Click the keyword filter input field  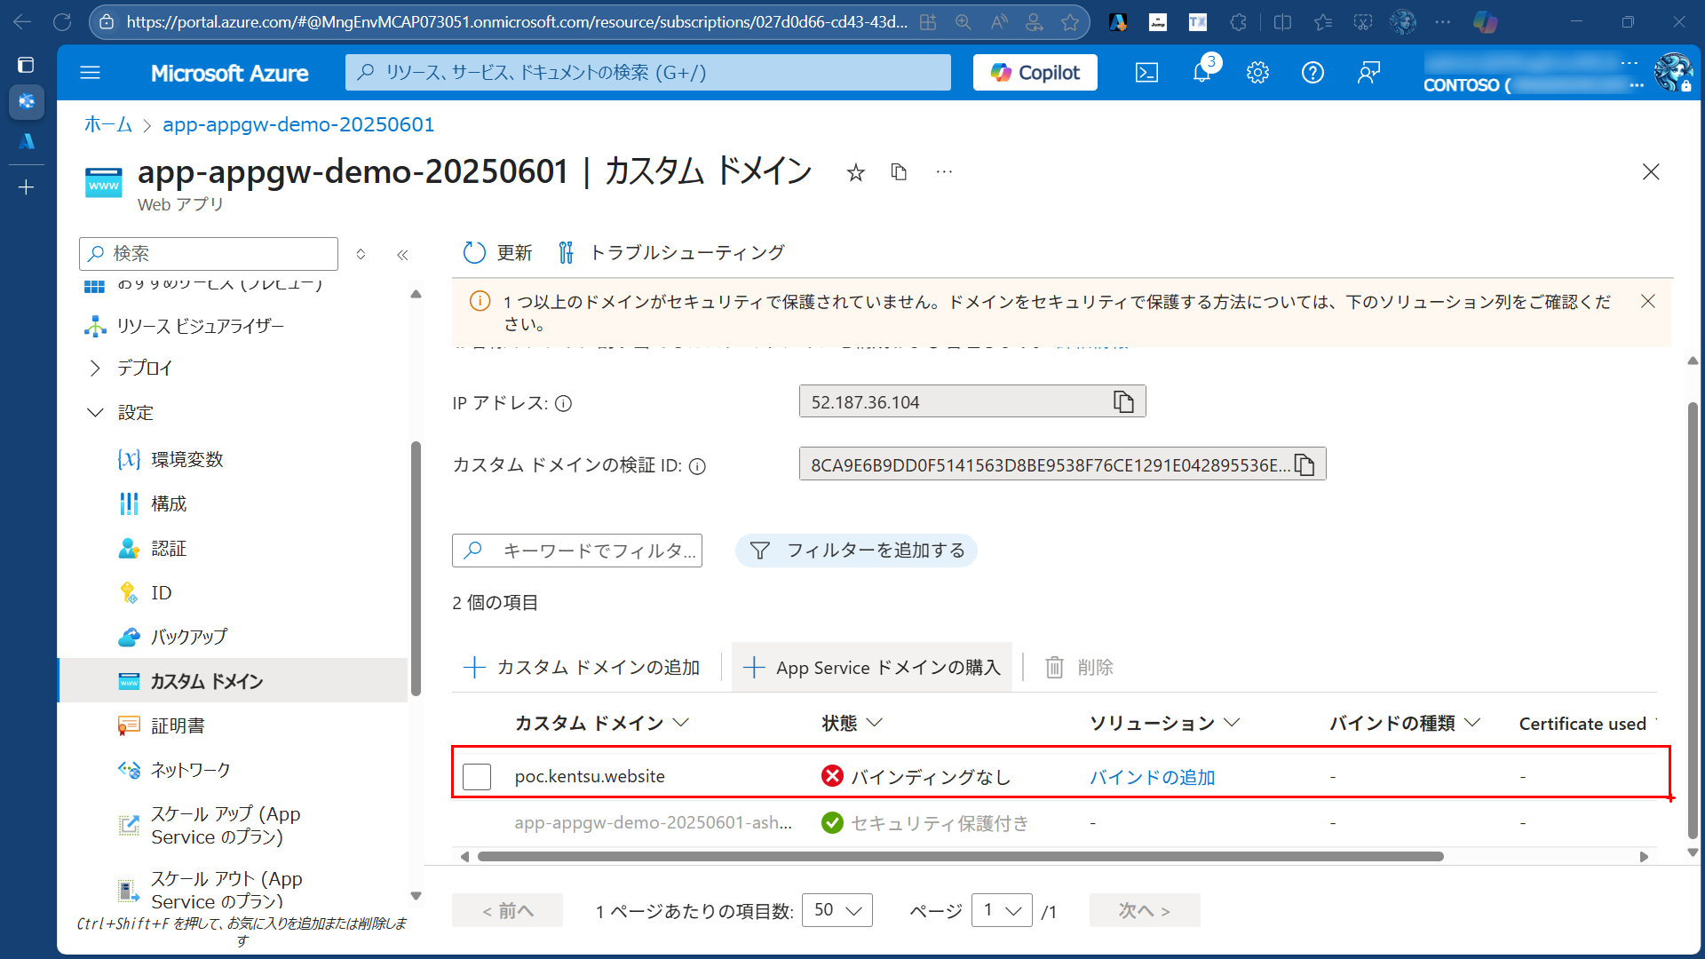pyautogui.click(x=577, y=551)
